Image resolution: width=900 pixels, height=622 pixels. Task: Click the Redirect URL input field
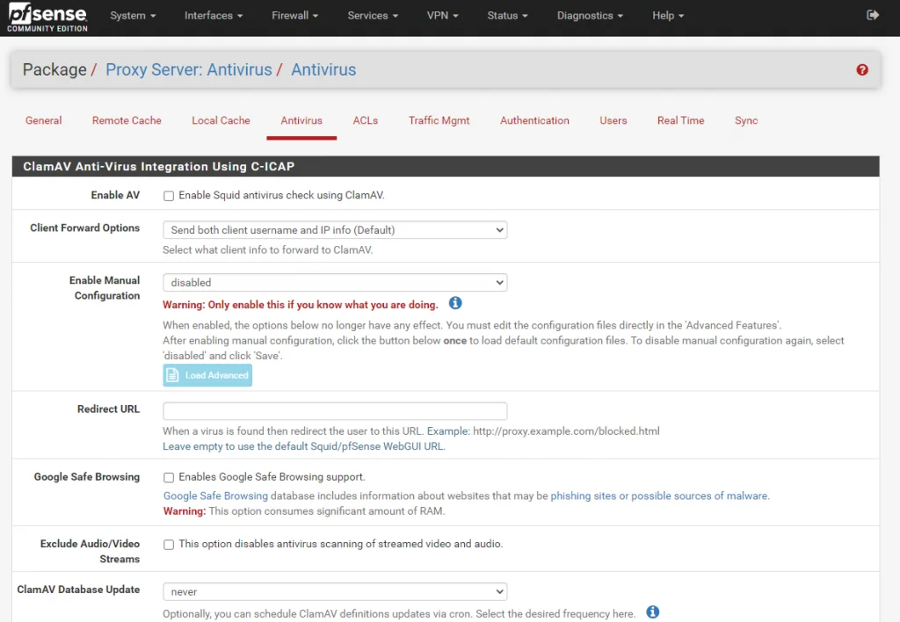click(x=335, y=411)
